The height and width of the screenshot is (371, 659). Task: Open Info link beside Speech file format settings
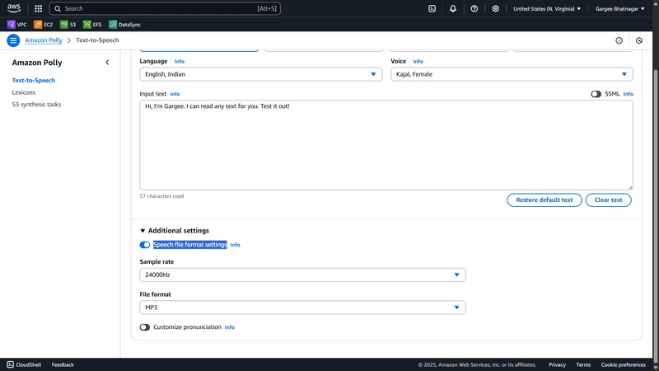tap(235, 245)
